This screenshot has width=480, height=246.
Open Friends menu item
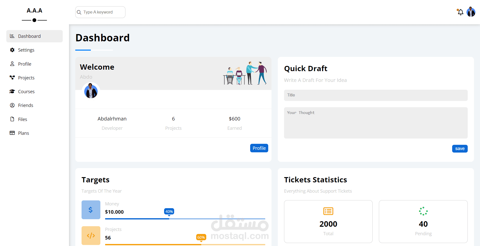pyautogui.click(x=34, y=105)
